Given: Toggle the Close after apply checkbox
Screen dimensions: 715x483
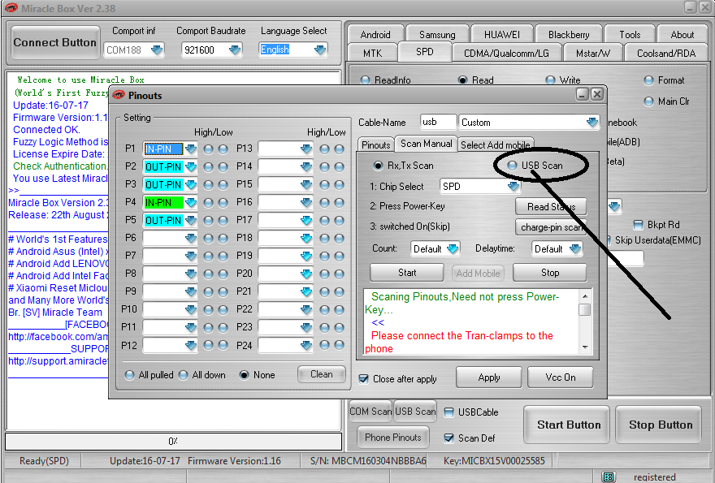Looking at the screenshot, I should 363,378.
